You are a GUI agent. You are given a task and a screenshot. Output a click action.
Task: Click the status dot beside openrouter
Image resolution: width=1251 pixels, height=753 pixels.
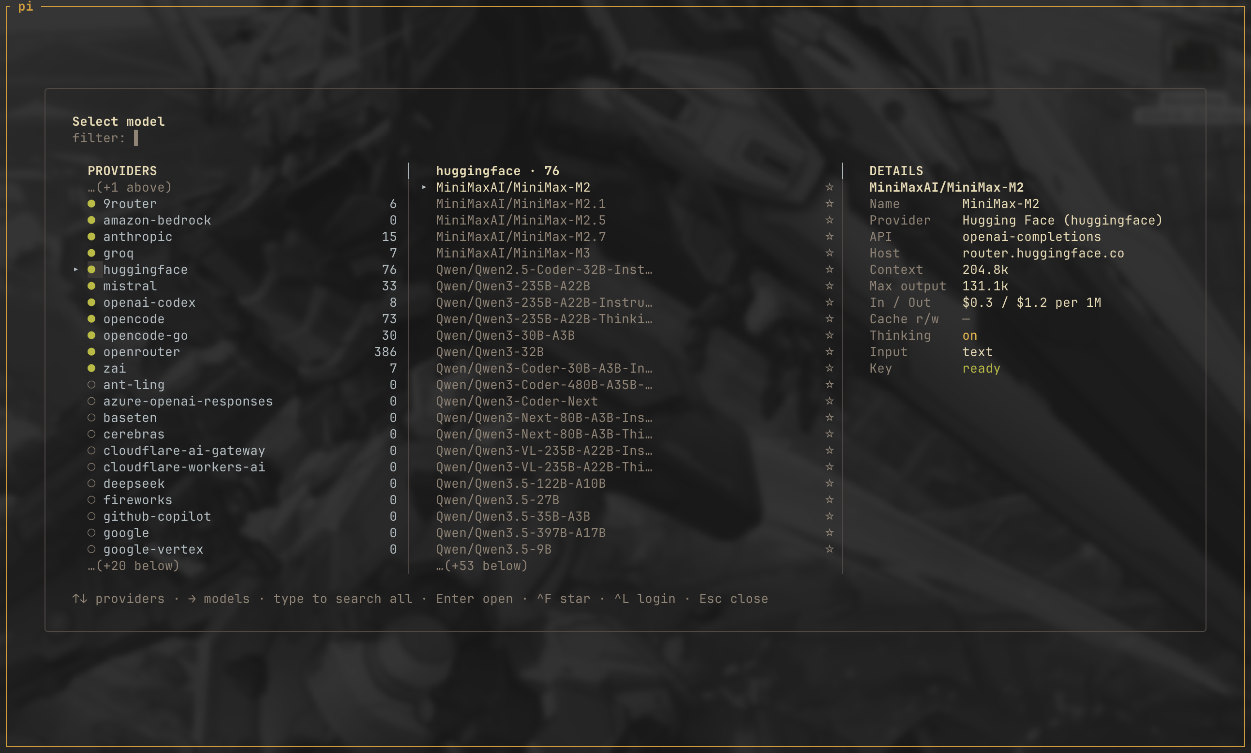click(91, 352)
